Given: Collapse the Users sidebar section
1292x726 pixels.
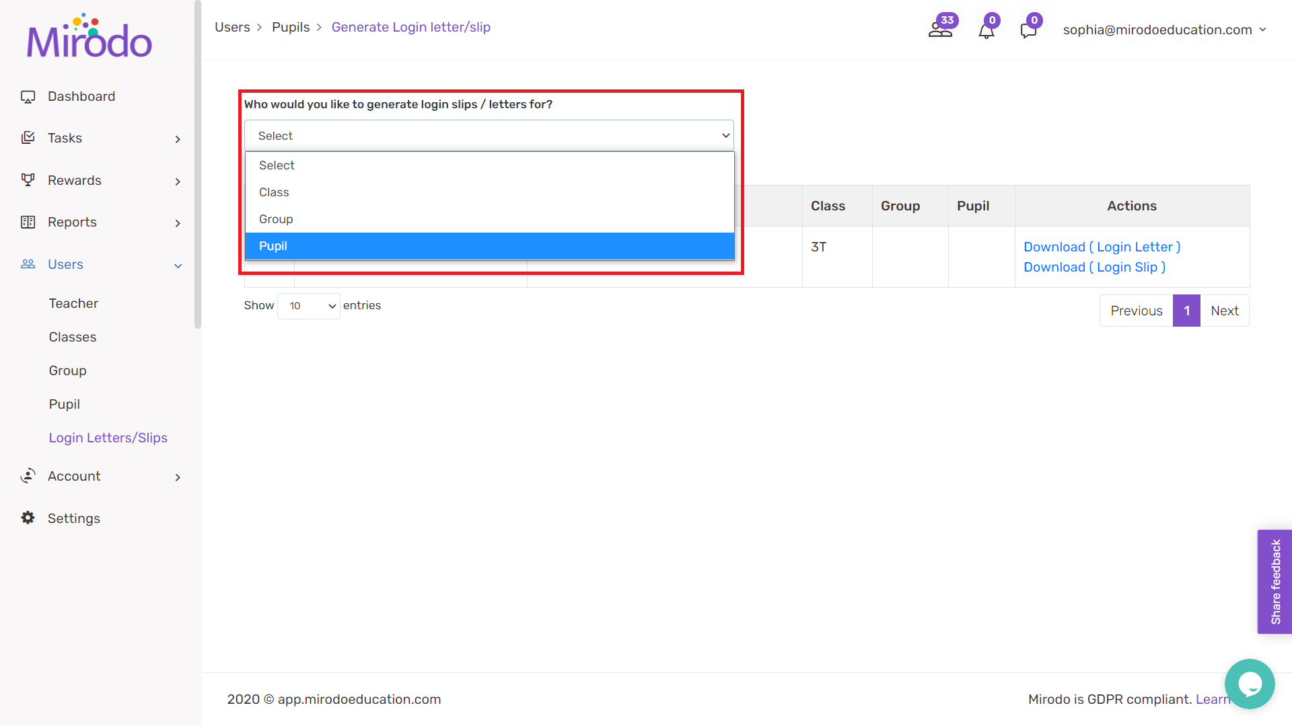Looking at the screenshot, I should click(178, 266).
